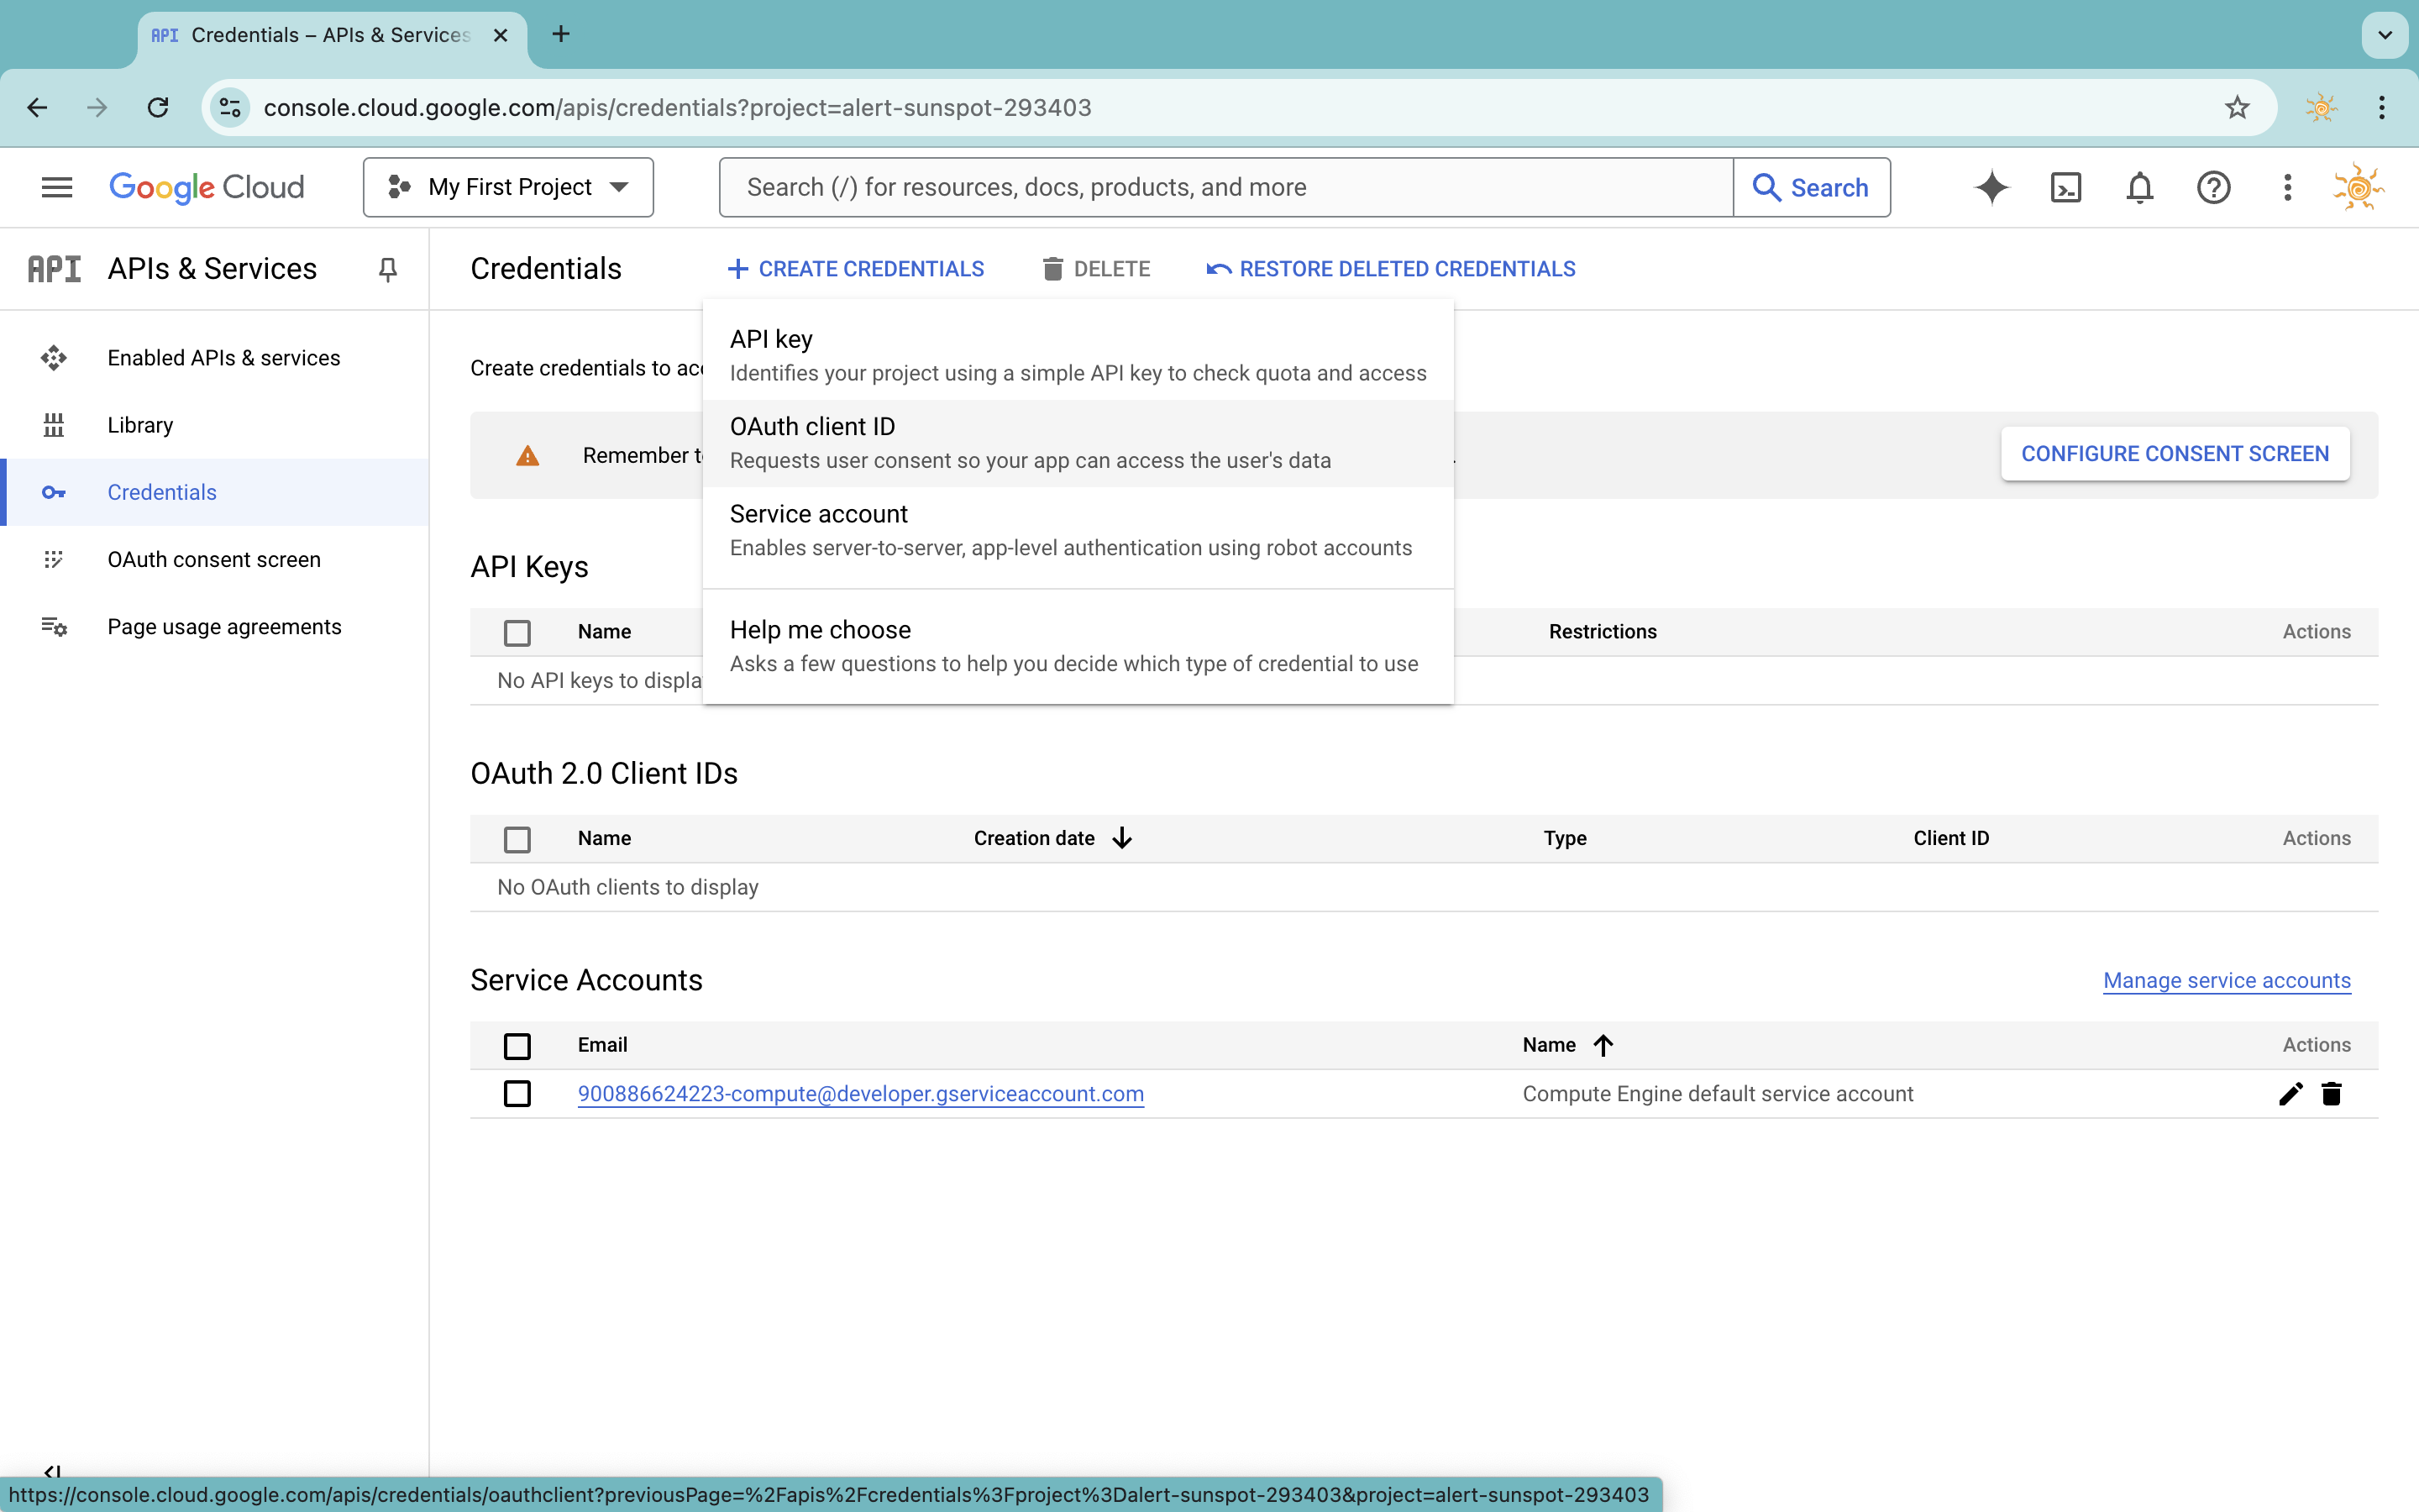Pin APIs & Services to the navigation
Screen dimensions: 2419x1512
click(x=388, y=268)
